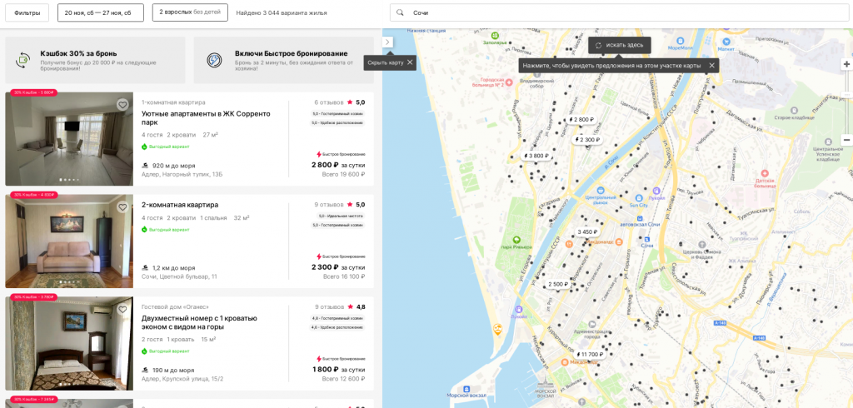Screen dimensions: 853x408
Task: Click map price marker 3 800 ₽
Action: (536, 156)
